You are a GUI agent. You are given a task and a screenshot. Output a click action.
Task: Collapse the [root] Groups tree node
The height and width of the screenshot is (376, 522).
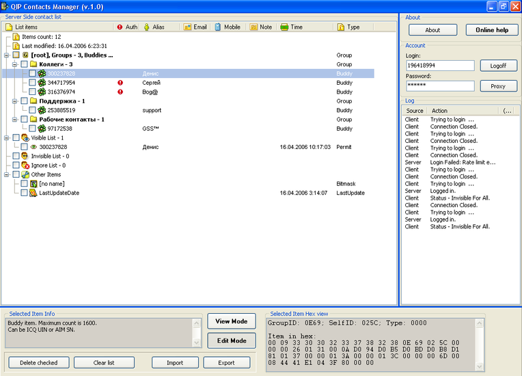7,55
